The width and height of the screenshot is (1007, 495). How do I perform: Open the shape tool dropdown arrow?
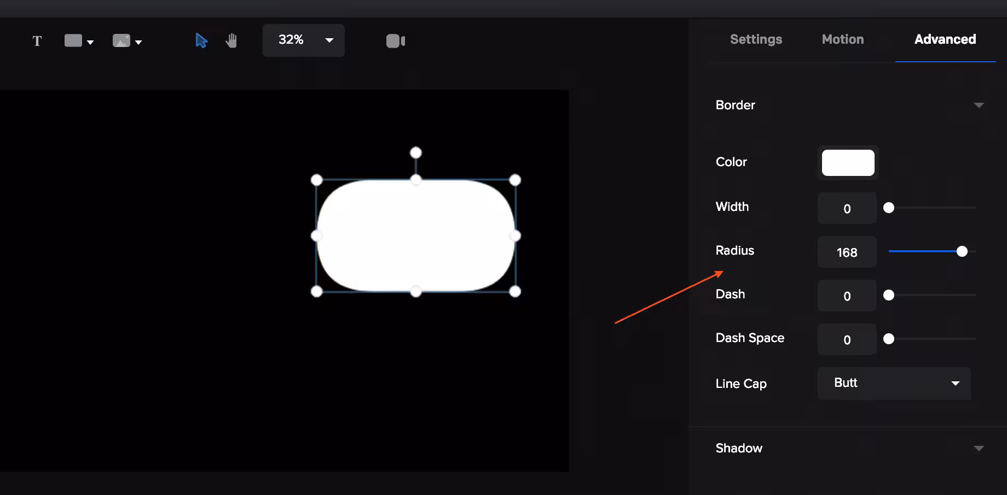click(90, 42)
